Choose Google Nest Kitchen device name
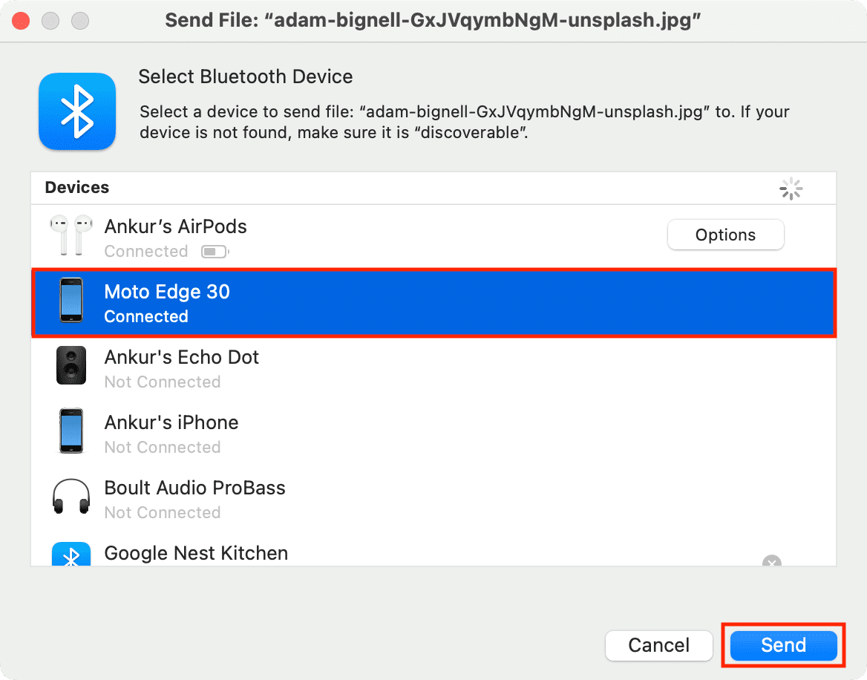This screenshot has width=867, height=680. pos(196,554)
